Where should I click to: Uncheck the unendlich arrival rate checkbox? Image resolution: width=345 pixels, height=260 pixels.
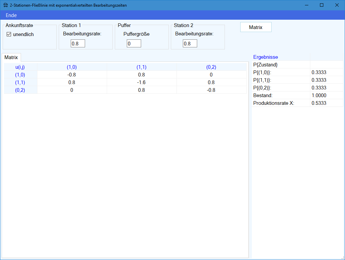click(9, 34)
